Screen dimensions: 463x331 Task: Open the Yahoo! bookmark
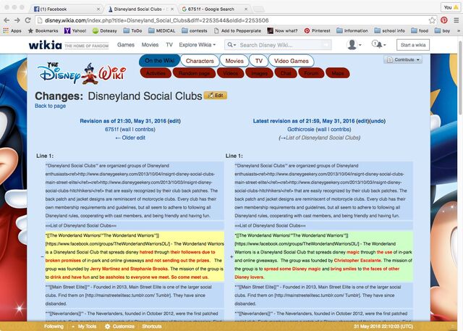pos(75,30)
